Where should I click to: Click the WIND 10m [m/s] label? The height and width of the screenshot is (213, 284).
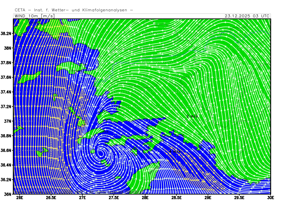34,16
